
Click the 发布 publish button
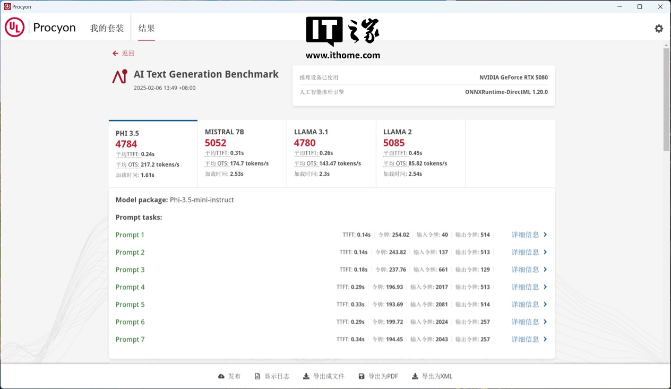pos(229,376)
